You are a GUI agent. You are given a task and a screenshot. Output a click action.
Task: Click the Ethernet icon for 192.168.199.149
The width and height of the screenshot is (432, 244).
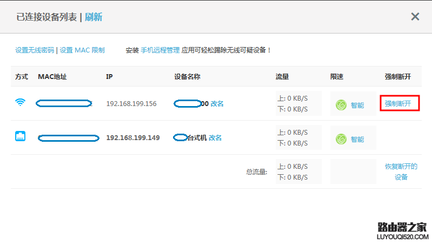[20, 136]
